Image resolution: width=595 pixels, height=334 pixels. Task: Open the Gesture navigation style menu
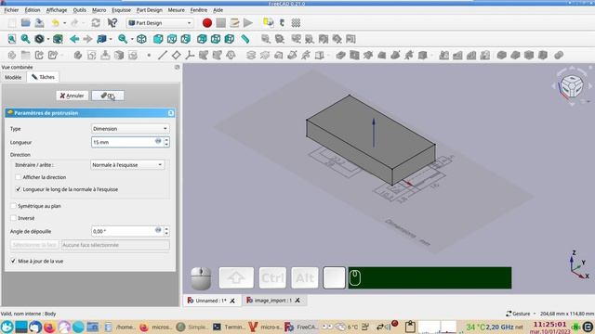tap(522, 314)
